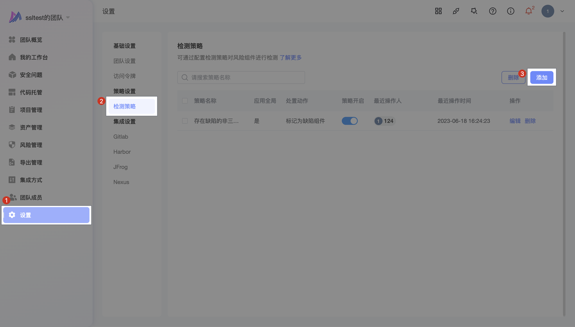Viewport: 575px width, 327px height.
Task: Select Gitlab under 集成设置
Action: [121, 136]
